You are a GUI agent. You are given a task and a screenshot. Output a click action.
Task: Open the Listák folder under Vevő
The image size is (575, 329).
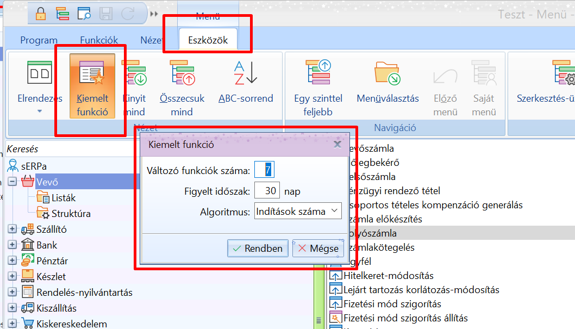click(64, 198)
